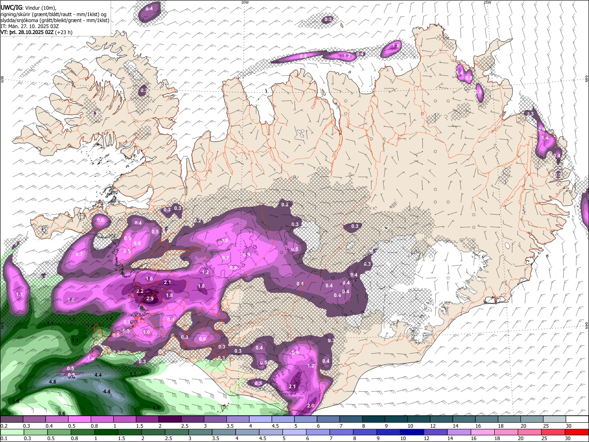
Task: Click the 64N latitude label on the map's right edge
Action: (x=587, y=325)
